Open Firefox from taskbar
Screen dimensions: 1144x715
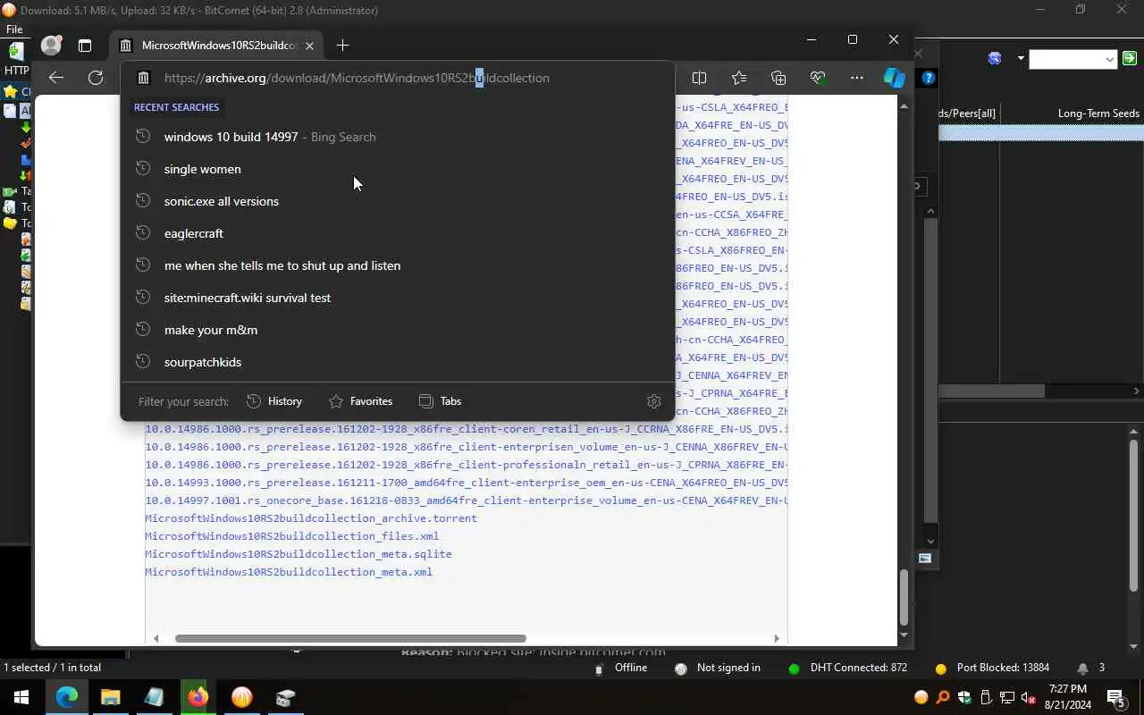point(198,697)
